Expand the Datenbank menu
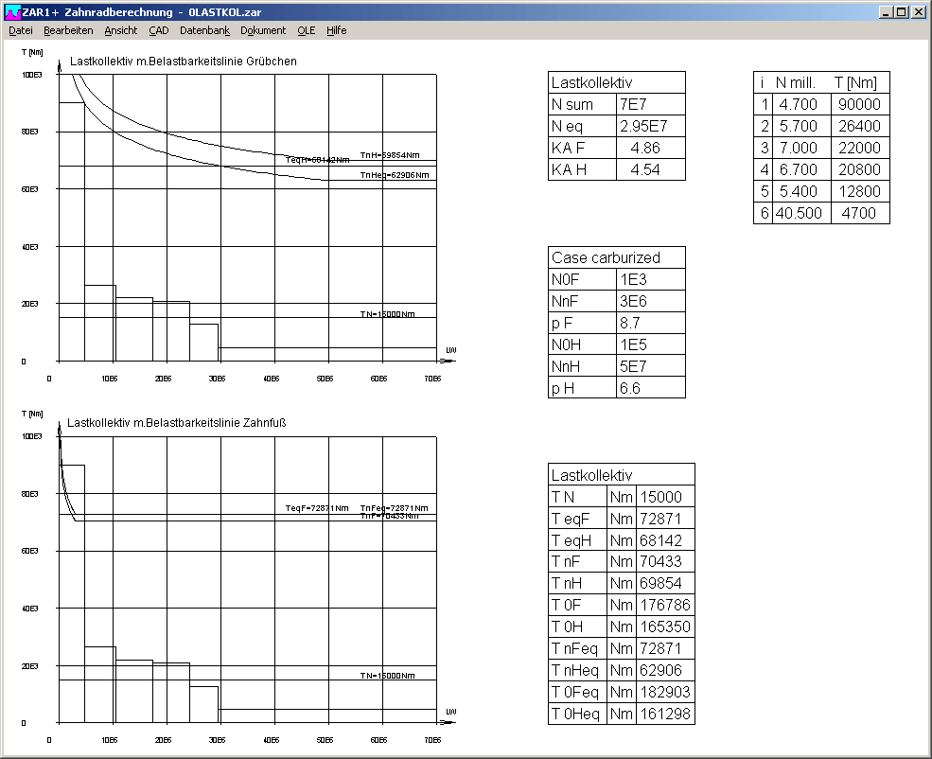The height and width of the screenshot is (759, 932). click(x=204, y=30)
